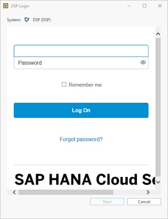Click the vertical scrollbar down arrow
The width and height of the screenshot is (168, 219).
click(x=158, y=182)
